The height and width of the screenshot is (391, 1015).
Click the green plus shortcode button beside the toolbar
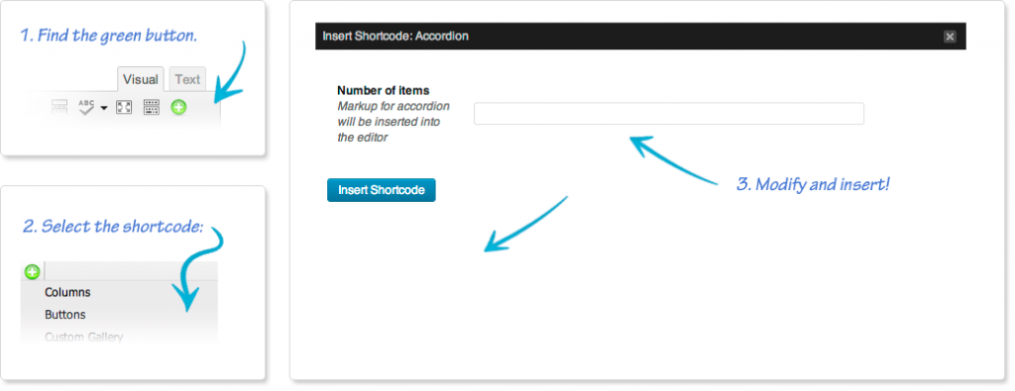178,107
